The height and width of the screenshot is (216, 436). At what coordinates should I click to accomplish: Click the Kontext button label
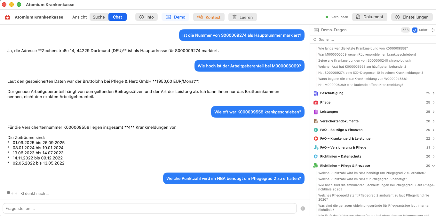213,17
